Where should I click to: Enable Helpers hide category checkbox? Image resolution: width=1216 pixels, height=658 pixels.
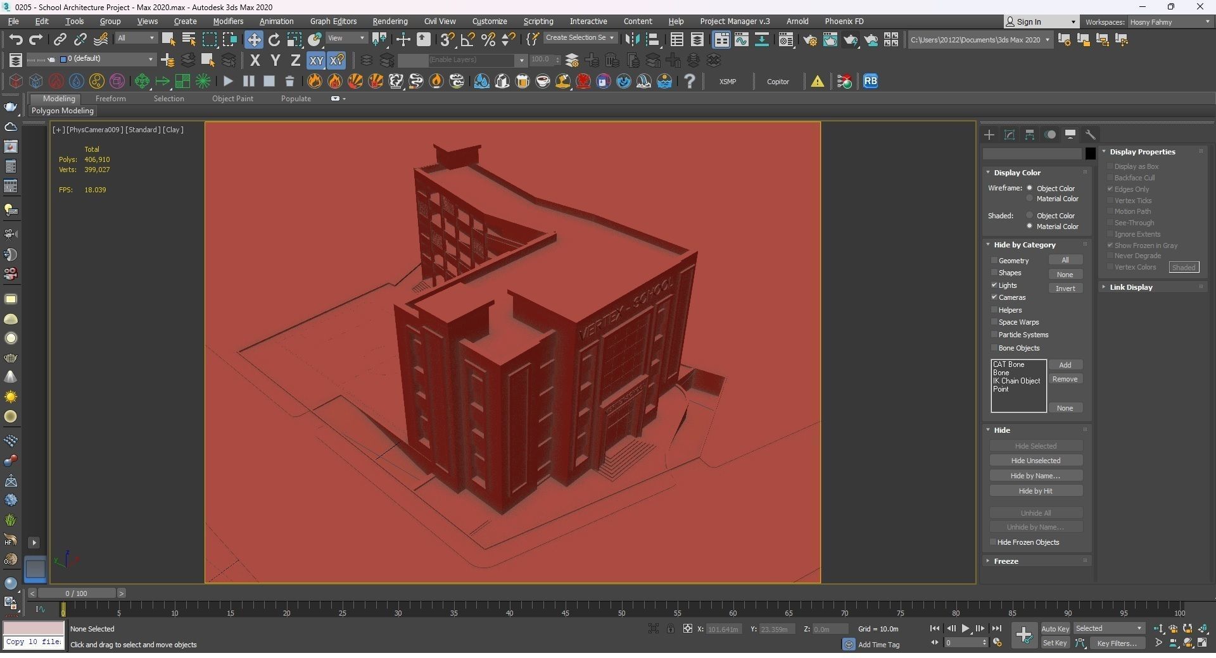click(994, 310)
